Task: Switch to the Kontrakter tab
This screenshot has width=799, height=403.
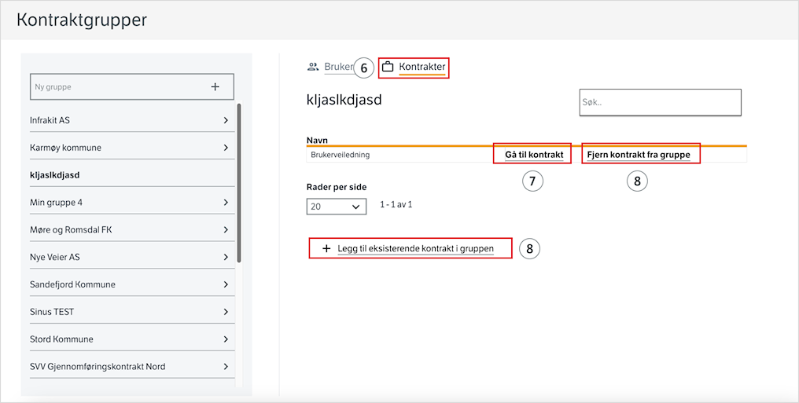Action: click(x=422, y=67)
